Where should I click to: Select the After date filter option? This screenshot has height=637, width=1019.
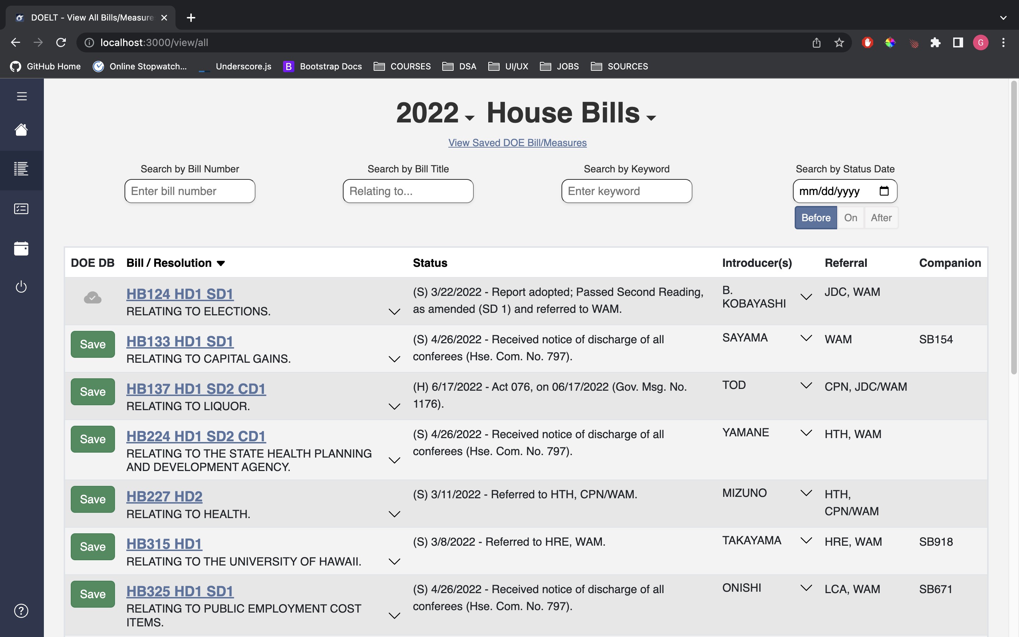tap(880, 217)
